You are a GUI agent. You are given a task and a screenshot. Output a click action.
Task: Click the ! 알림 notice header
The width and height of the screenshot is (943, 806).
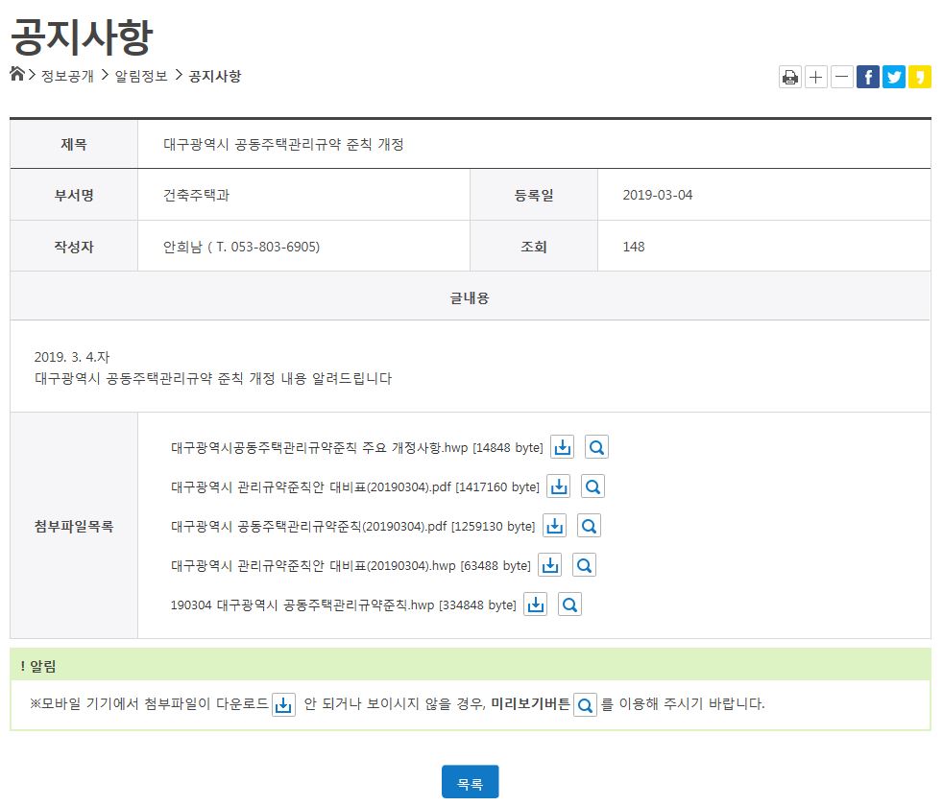[471, 666]
